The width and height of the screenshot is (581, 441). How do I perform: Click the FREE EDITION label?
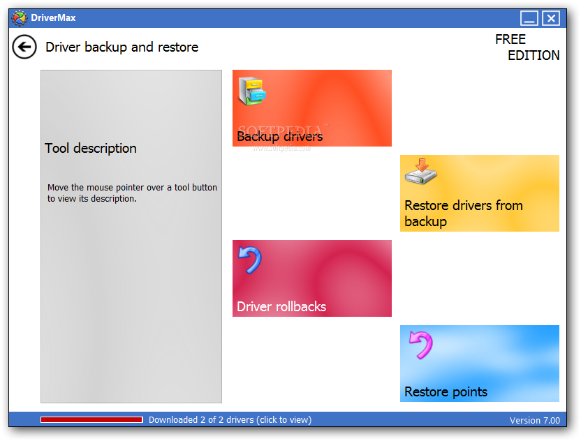[527, 47]
